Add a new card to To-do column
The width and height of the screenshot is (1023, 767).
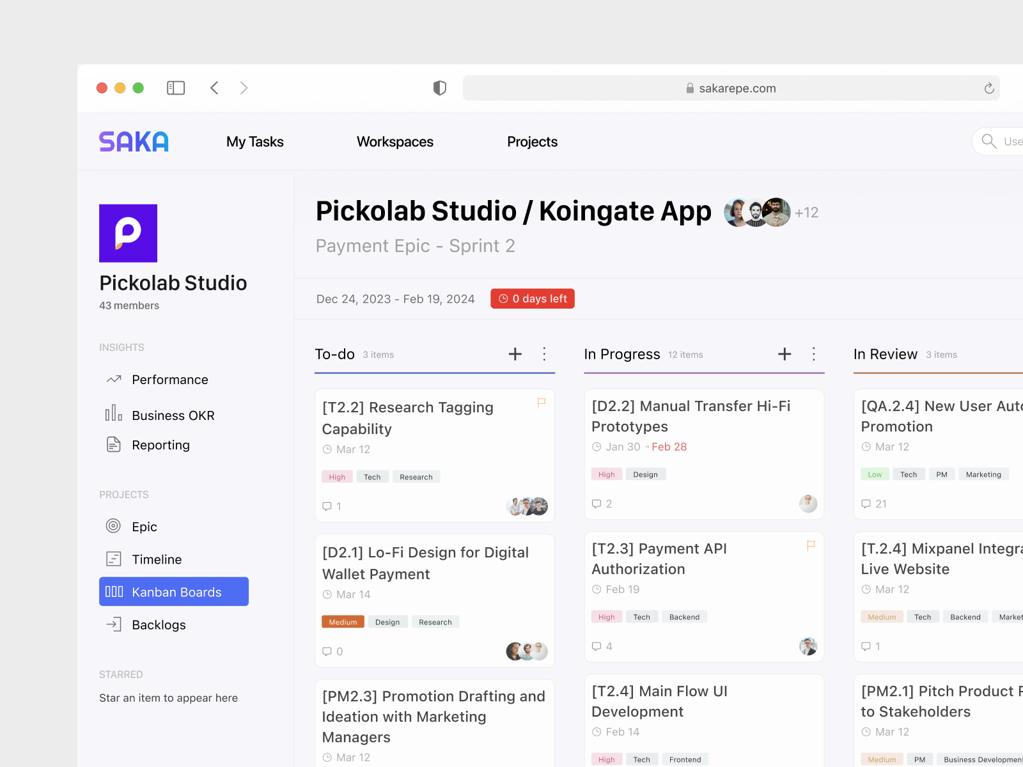pyautogui.click(x=515, y=354)
